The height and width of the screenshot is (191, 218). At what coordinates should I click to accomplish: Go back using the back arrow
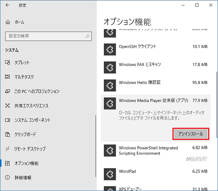[8, 5]
